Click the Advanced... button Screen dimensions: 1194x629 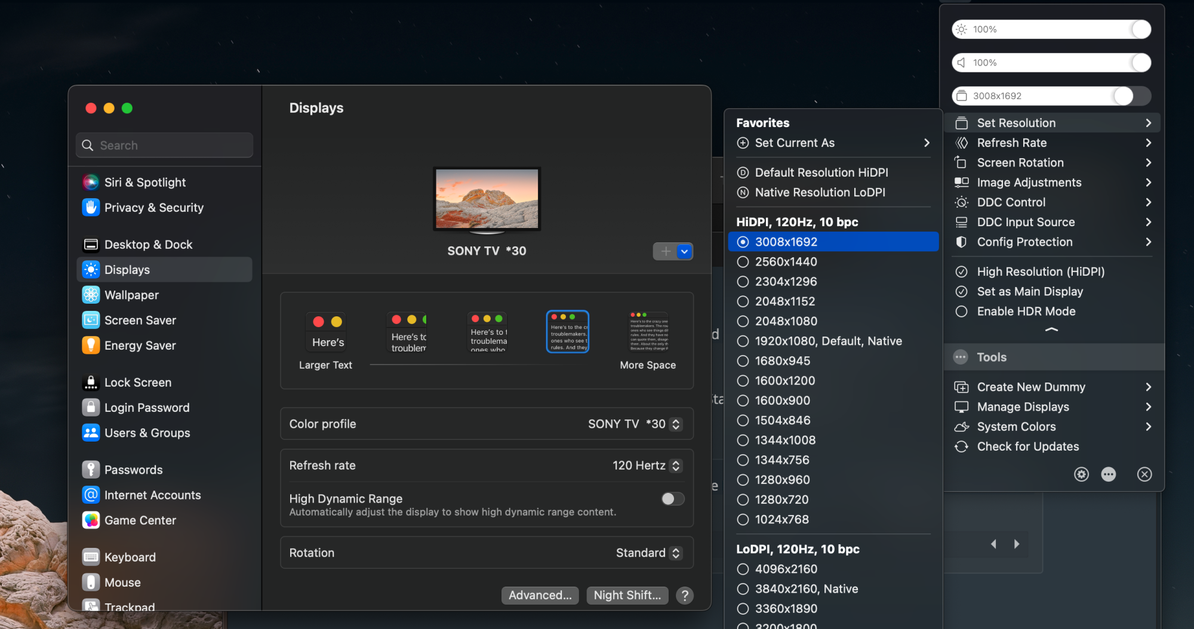pos(540,595)
